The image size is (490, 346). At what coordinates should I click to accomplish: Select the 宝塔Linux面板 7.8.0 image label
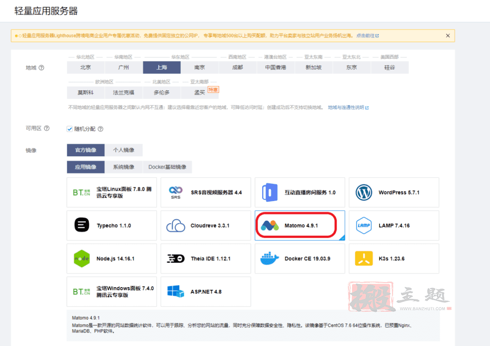(124, 192)
